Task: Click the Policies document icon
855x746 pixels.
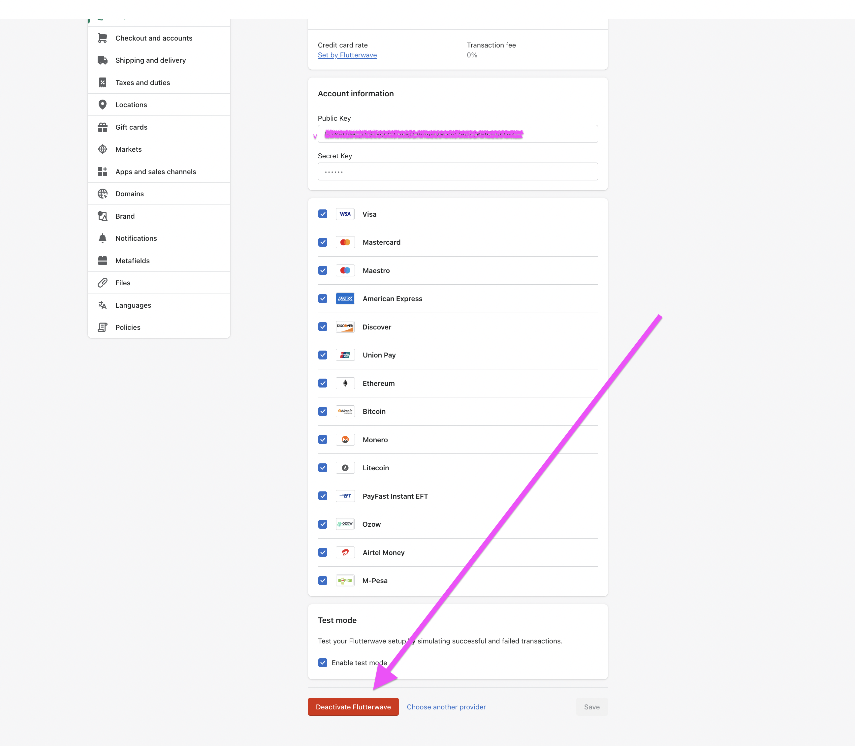Action: tap(102, 327)
